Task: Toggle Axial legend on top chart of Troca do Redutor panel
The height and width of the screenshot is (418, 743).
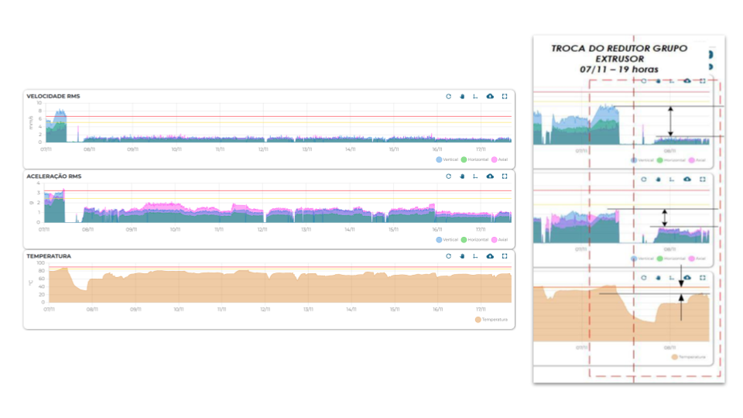Action: point(697,160)
